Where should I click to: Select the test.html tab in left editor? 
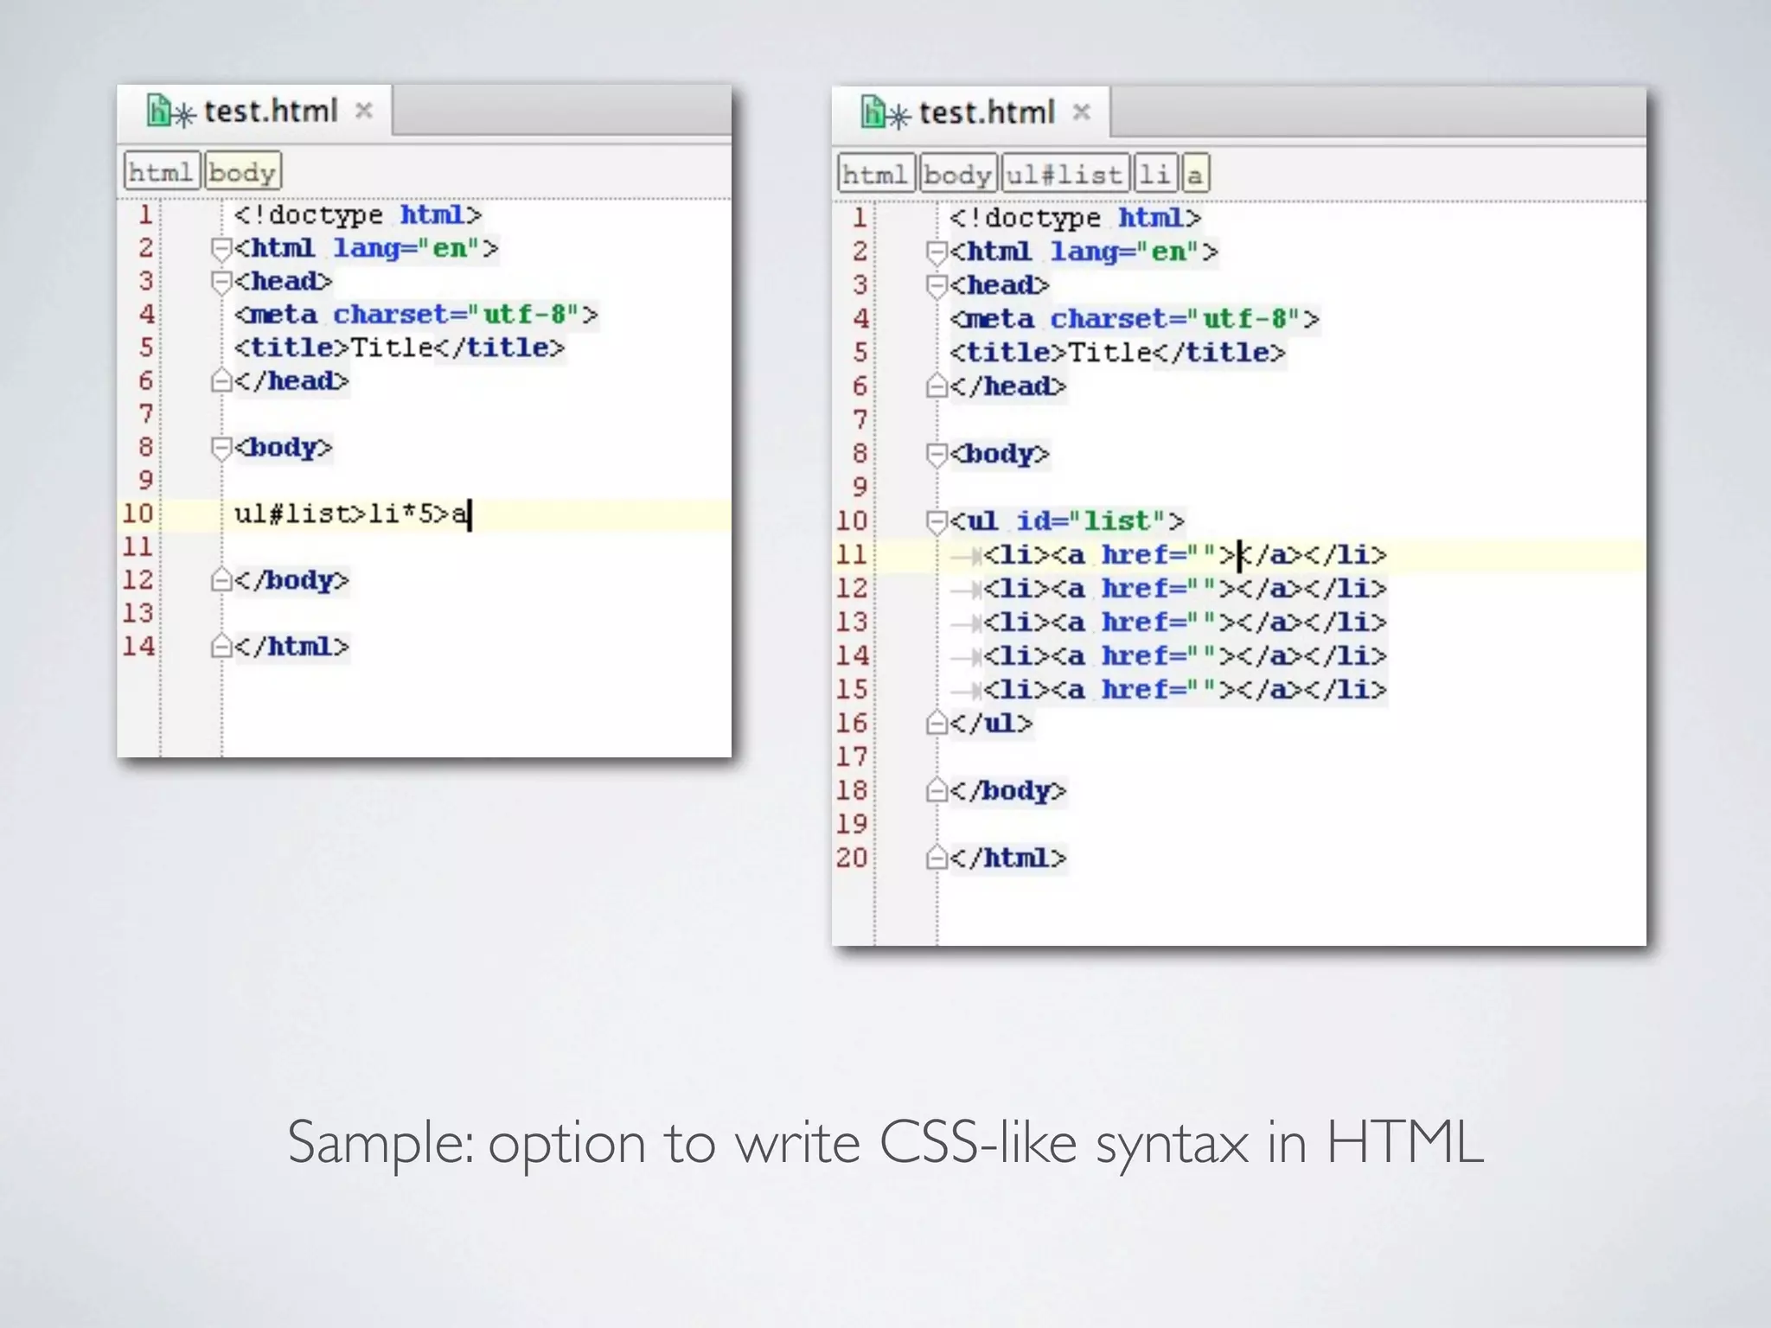click(x=255, y=111)
